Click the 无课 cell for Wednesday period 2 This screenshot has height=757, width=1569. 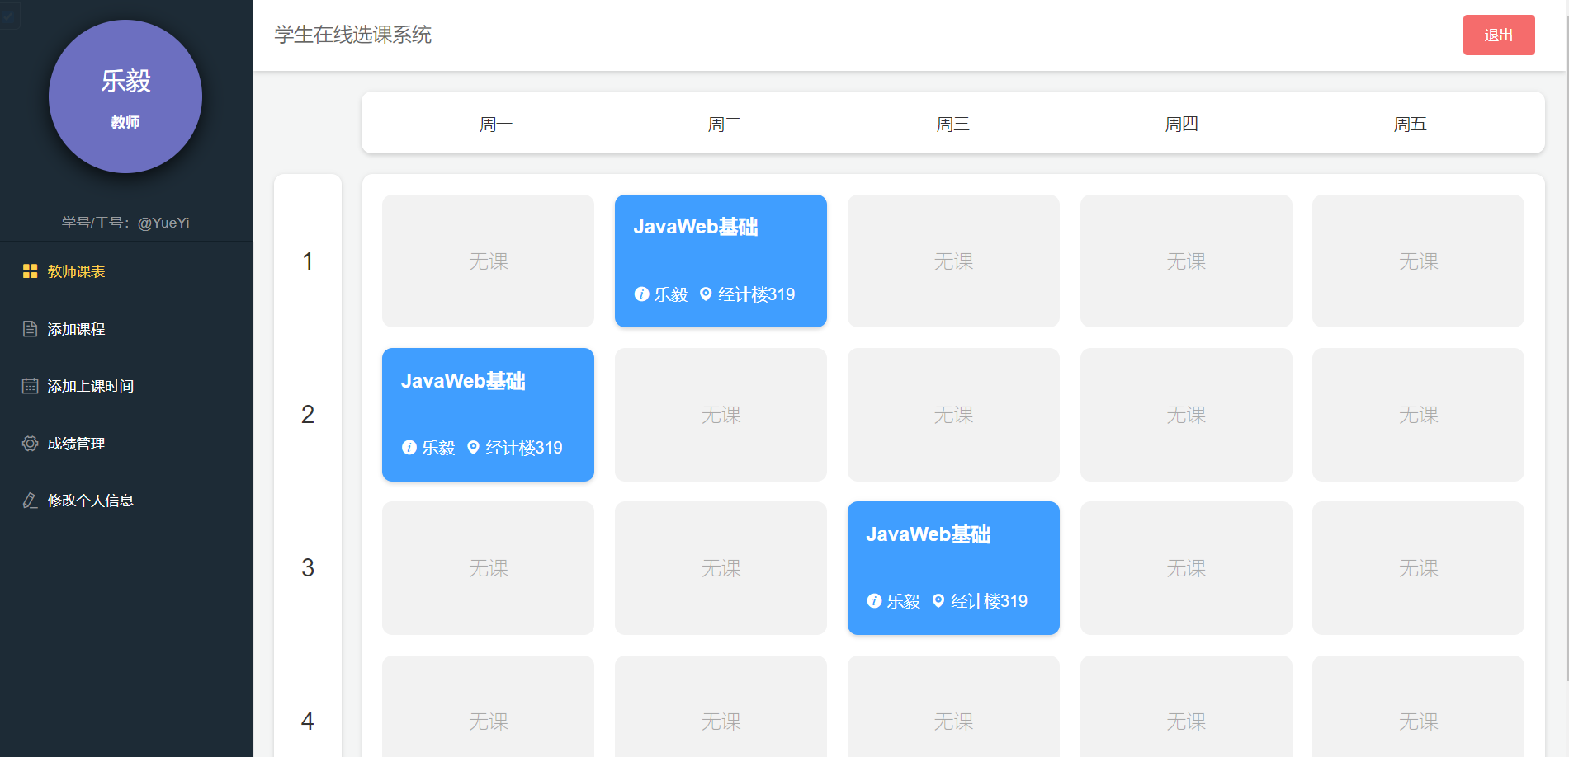click(x=953, y=415)
